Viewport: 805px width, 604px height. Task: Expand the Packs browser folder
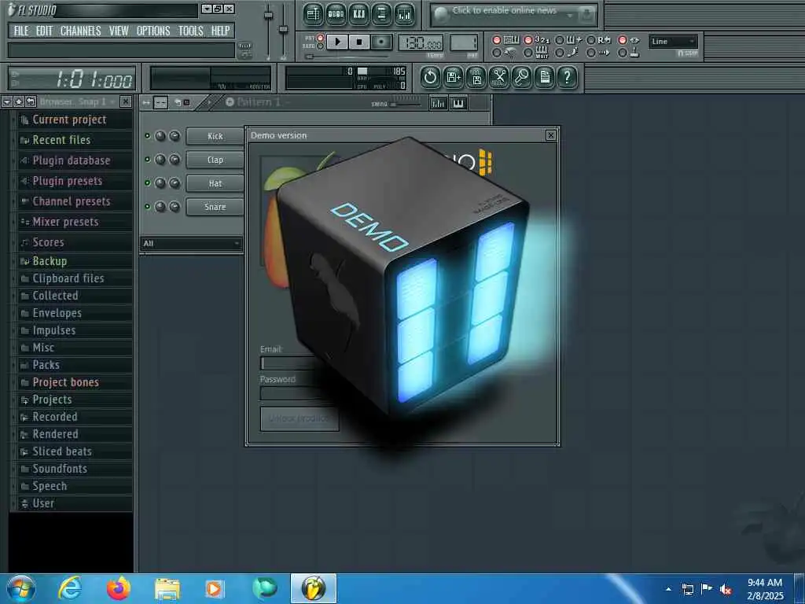click(75, 365)
